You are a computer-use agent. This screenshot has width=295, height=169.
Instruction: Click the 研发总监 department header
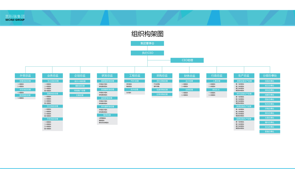tap(107, 76)
